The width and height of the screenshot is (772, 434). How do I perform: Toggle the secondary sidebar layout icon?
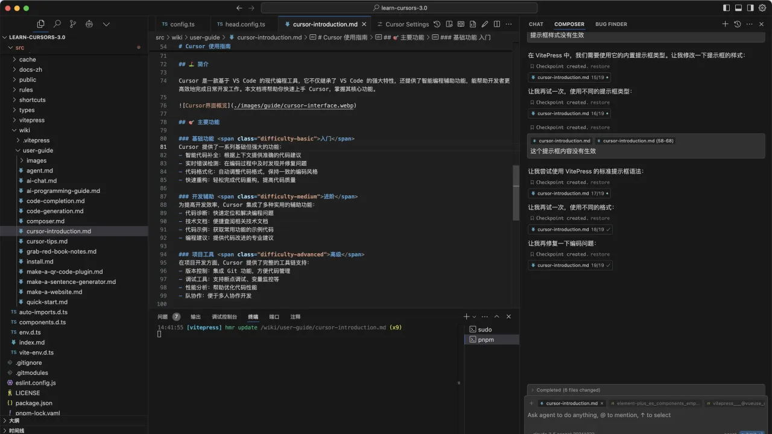(x=750, y=8)
